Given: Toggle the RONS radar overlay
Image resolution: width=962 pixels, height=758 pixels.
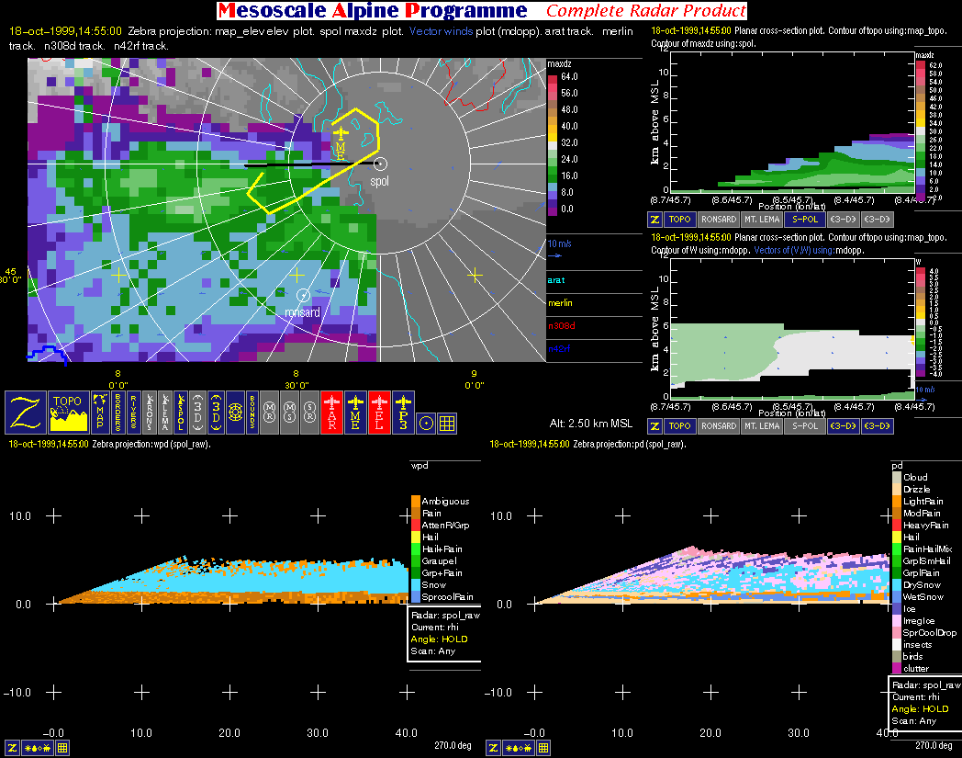Looking at the screenshot, I should click(x=150, y=413).
